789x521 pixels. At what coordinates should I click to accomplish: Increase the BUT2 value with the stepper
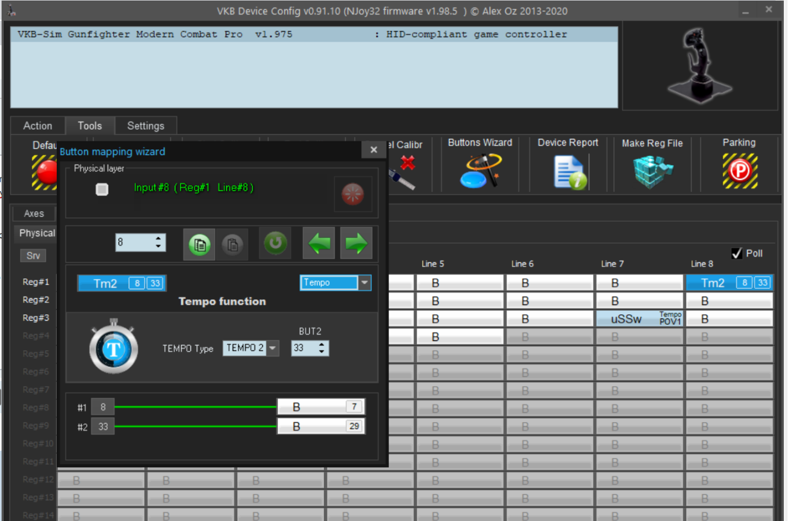(322, 344)
